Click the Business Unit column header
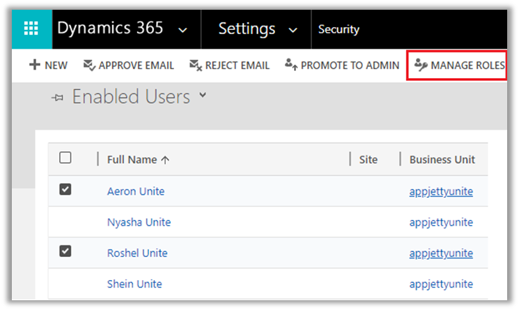This screenshot has height=310, width=519. point(442,160)
